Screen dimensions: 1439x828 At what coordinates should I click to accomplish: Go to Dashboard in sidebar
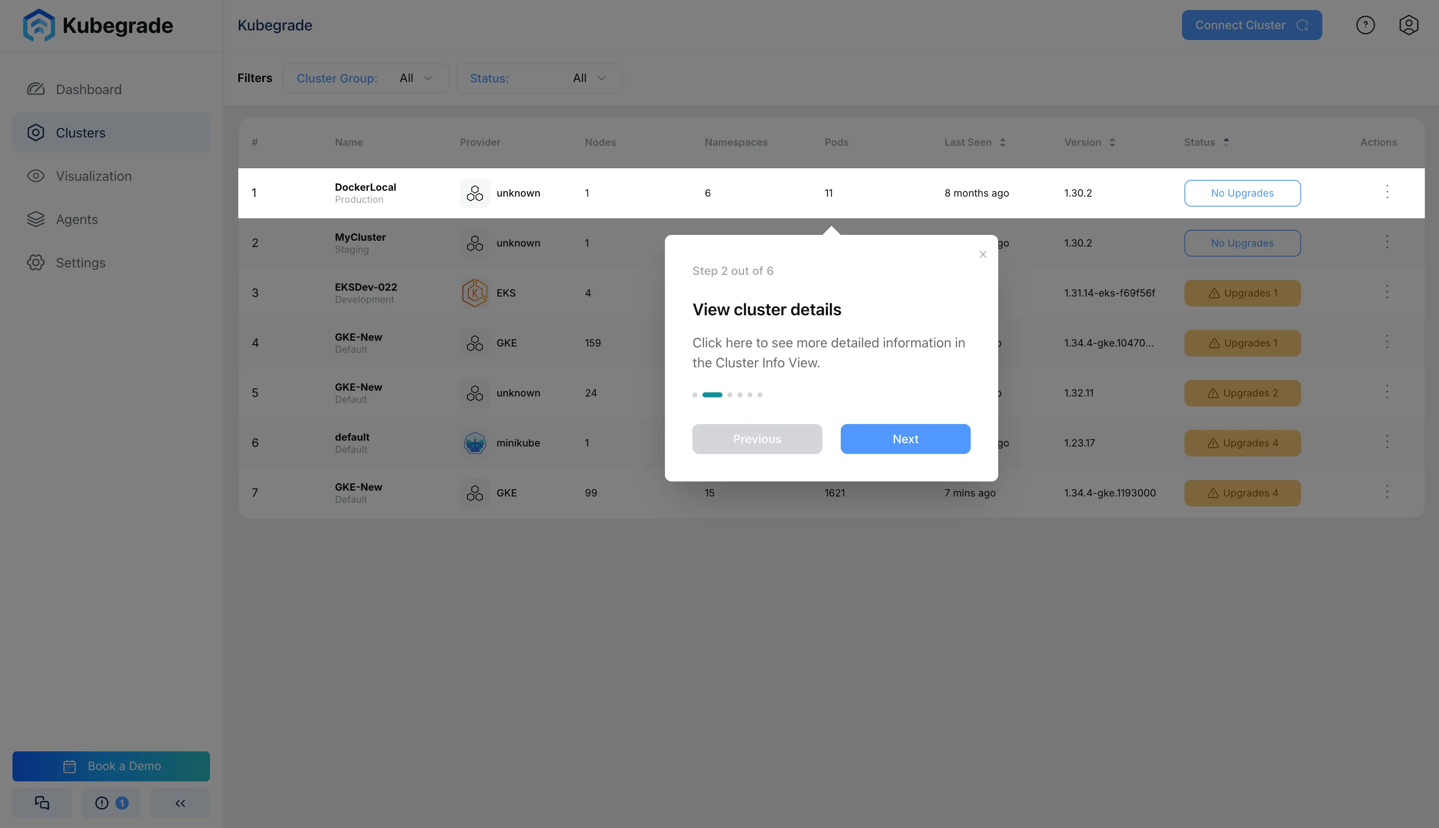tap(111, 89)
